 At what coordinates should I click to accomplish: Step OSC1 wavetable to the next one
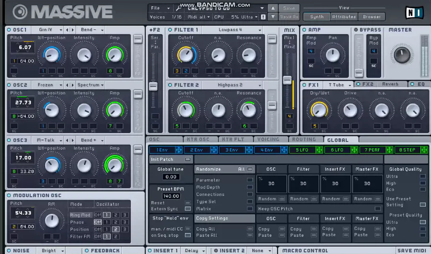[73, 30]
